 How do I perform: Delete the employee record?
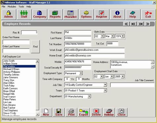pyautogui.click(x=96, y=112)
